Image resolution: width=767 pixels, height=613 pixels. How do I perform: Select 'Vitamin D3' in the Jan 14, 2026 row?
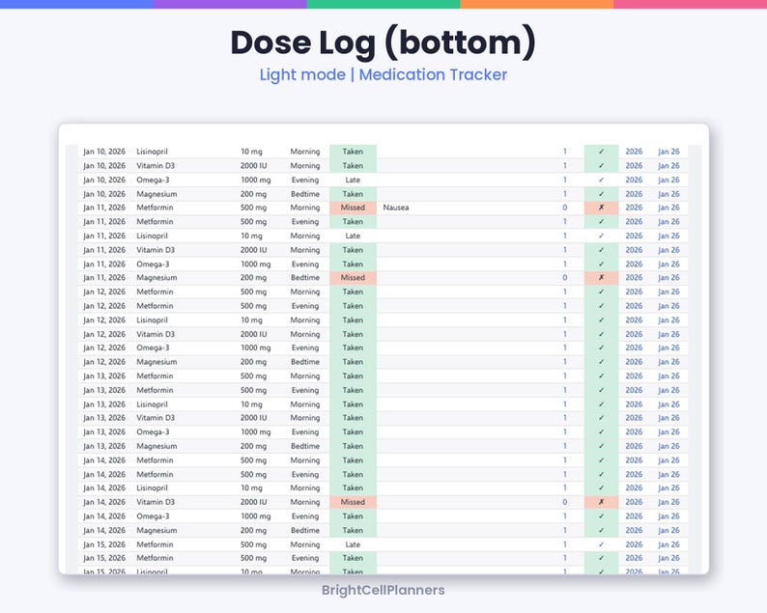click(156, 502)
